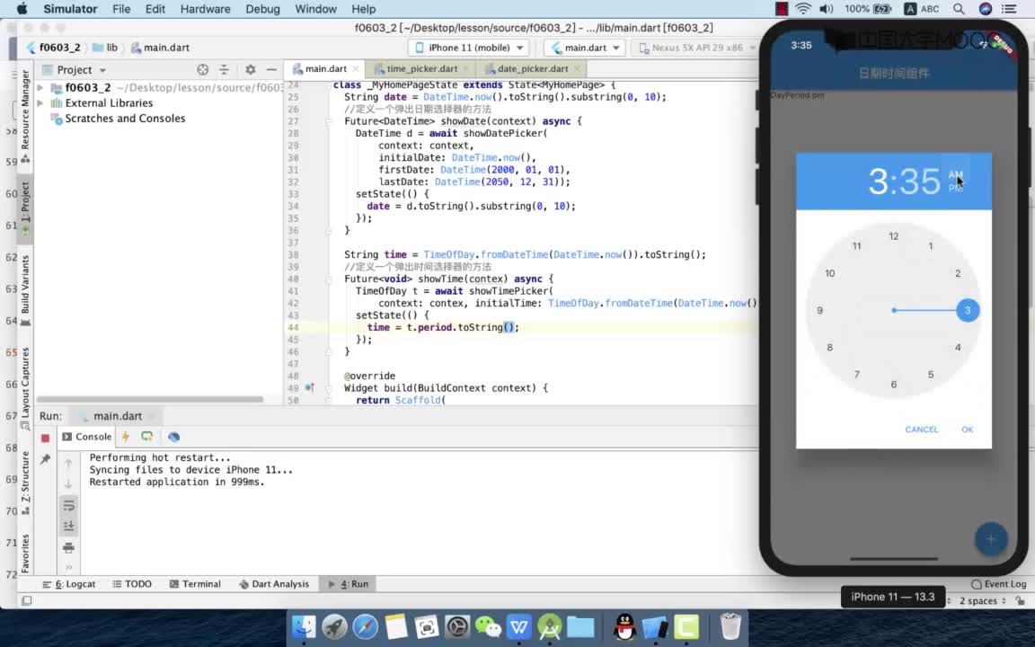Click the Flutter hot reload lightning icon
1035x647 pixels.
pos(126,437)
